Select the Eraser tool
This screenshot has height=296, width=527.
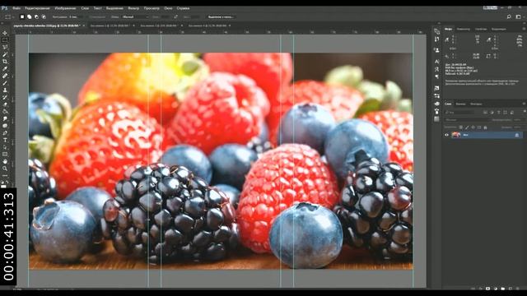tap(5, 104)
